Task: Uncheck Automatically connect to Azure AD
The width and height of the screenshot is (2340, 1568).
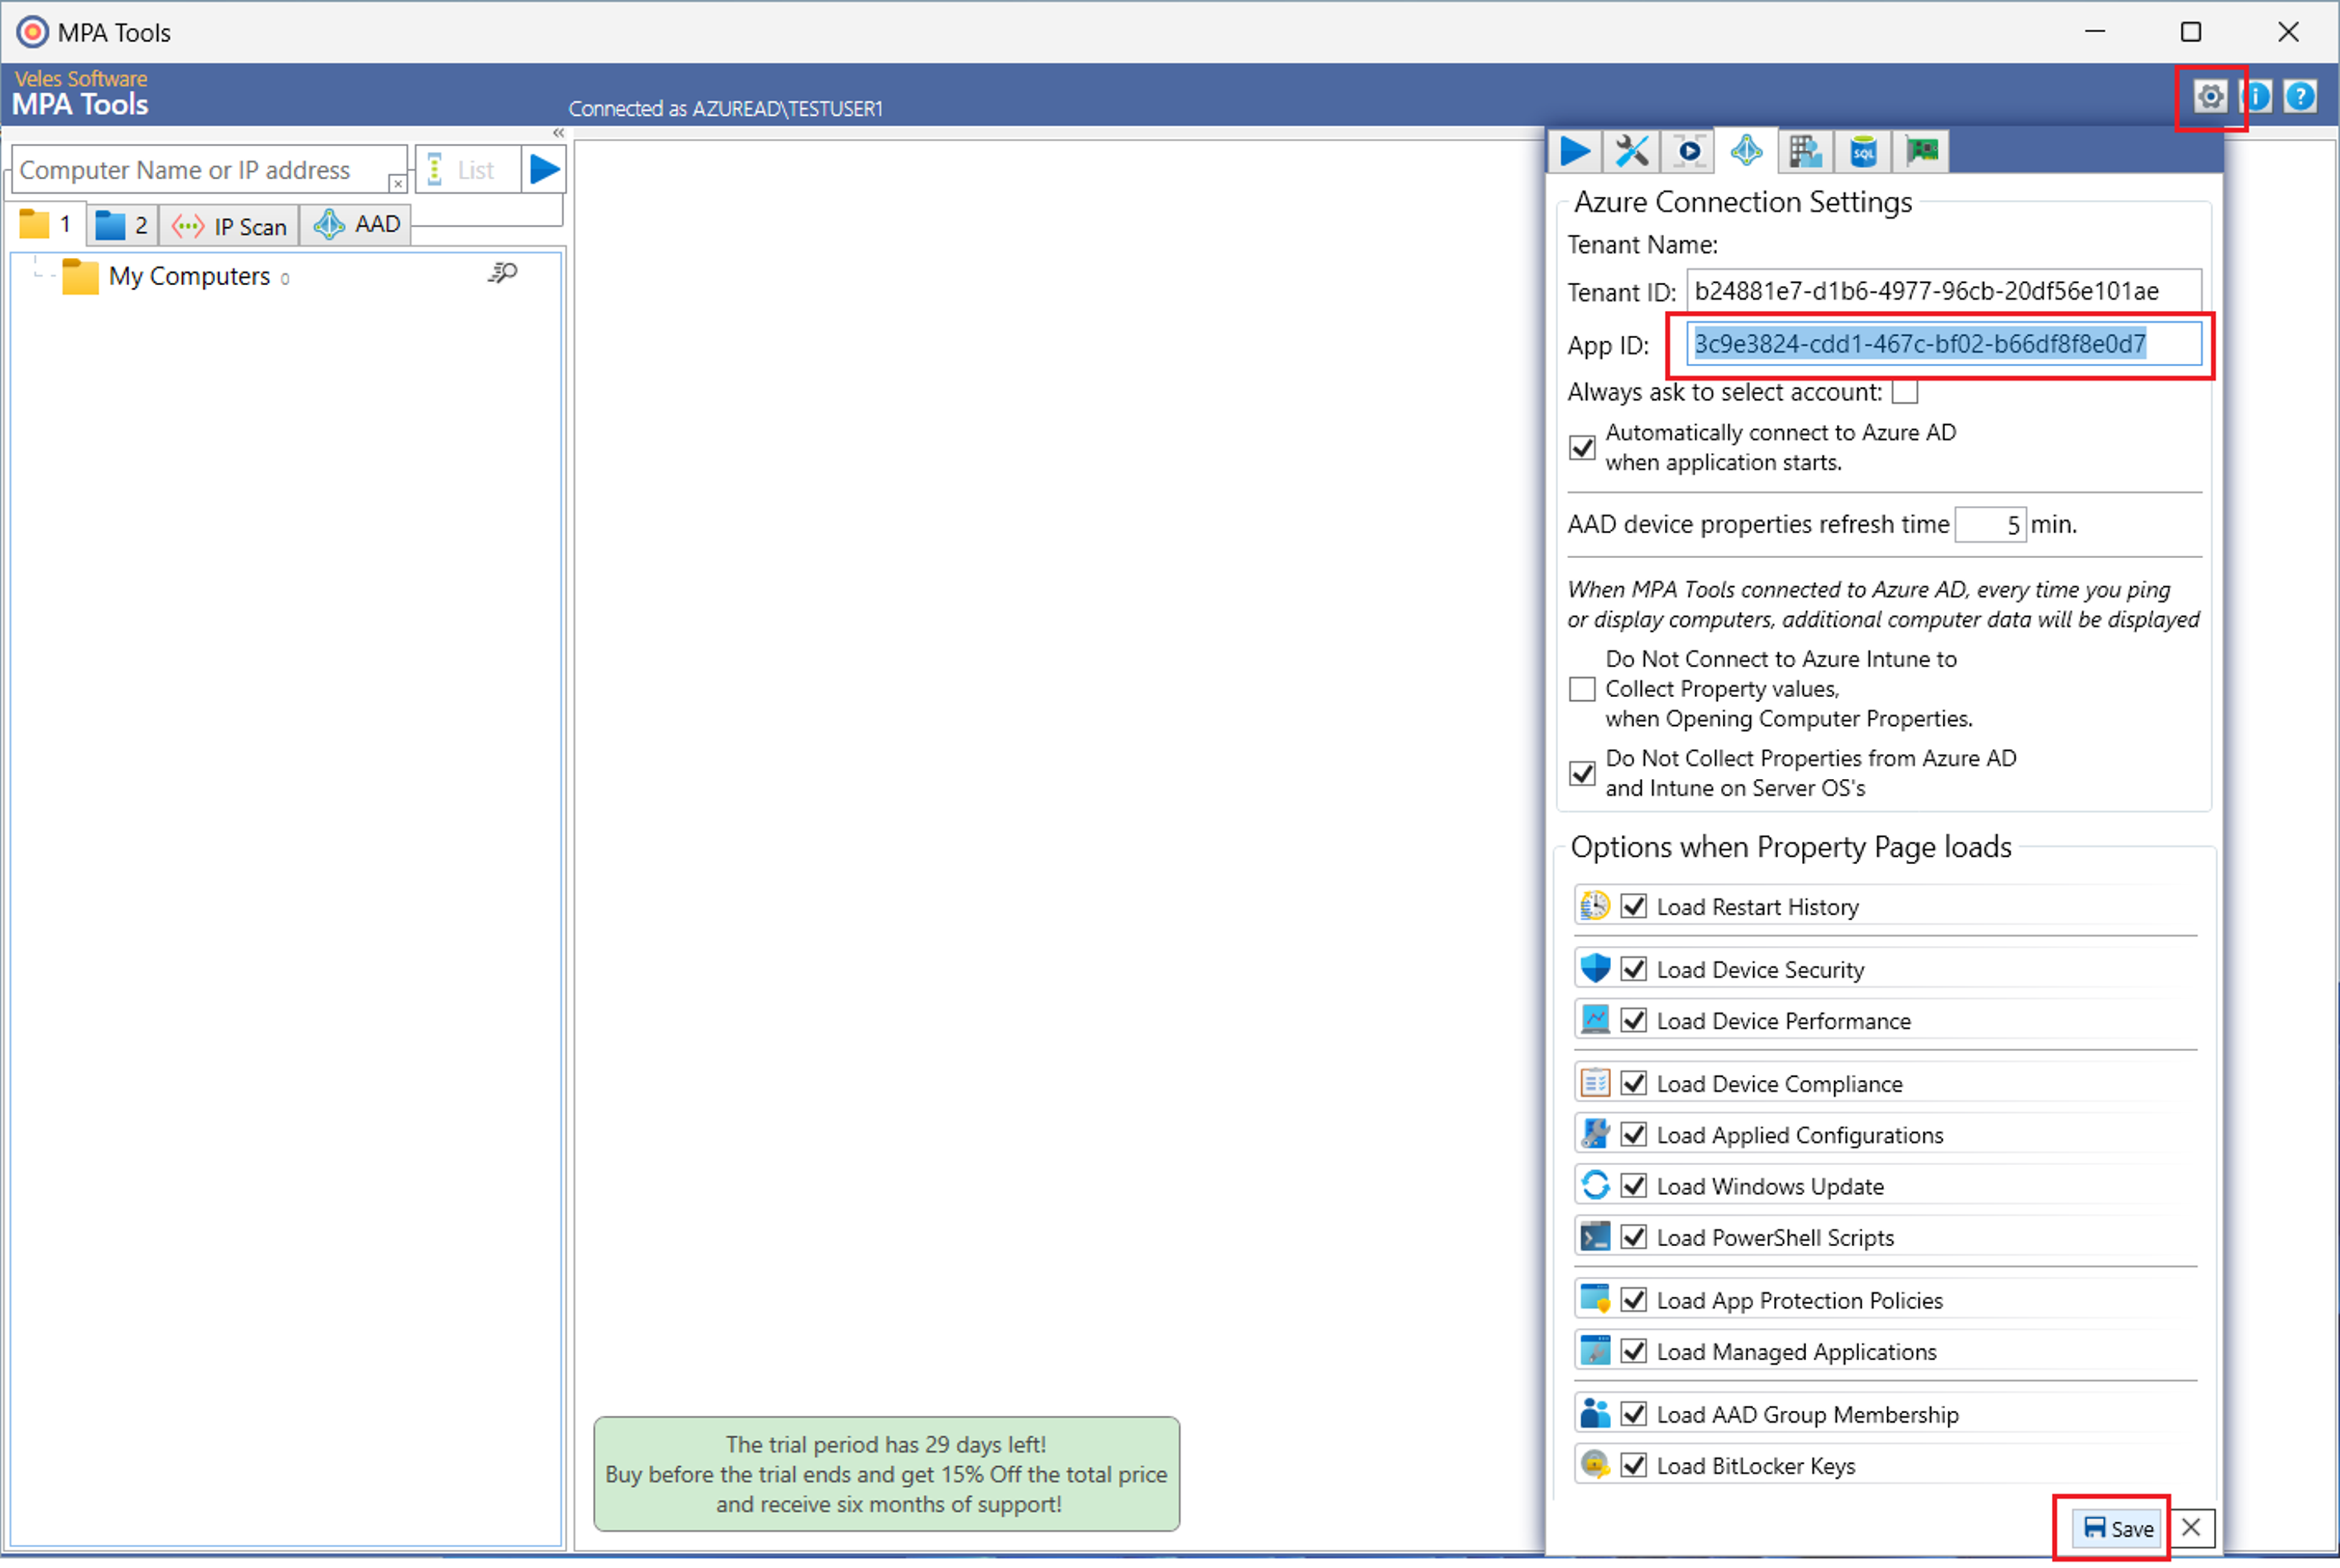Action: [1582, 447]
